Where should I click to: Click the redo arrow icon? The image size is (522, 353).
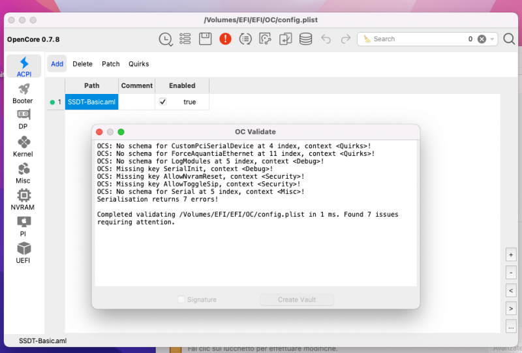click(346, 39)
